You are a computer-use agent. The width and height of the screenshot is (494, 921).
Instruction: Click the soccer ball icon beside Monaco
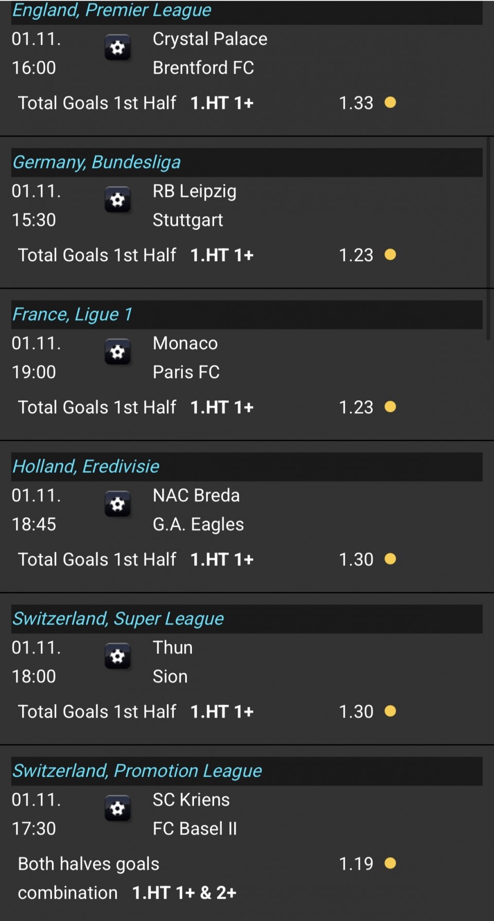click(x=117, y=352)
